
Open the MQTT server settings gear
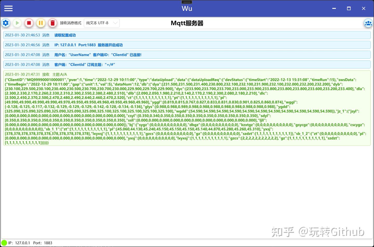pos(5,23)
